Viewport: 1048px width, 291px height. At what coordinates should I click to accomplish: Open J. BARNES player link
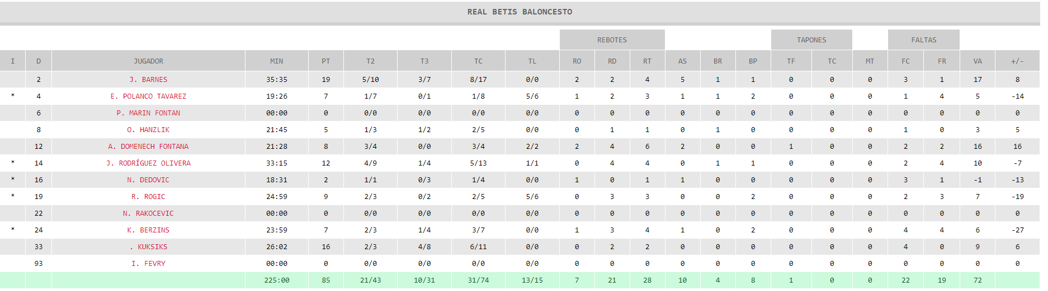(148, 80)
